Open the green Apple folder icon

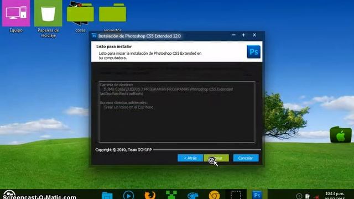click(x=341, y=135)
